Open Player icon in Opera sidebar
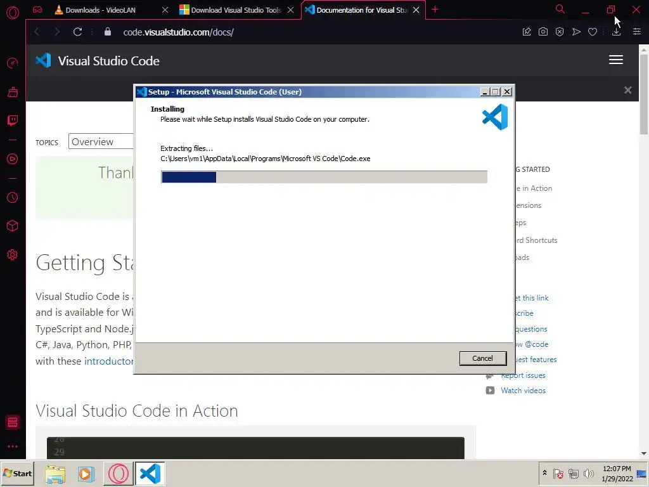 coord(13,159)
